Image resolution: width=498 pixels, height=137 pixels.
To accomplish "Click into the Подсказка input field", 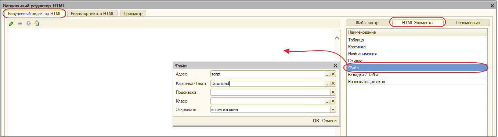I will point(270,92).
